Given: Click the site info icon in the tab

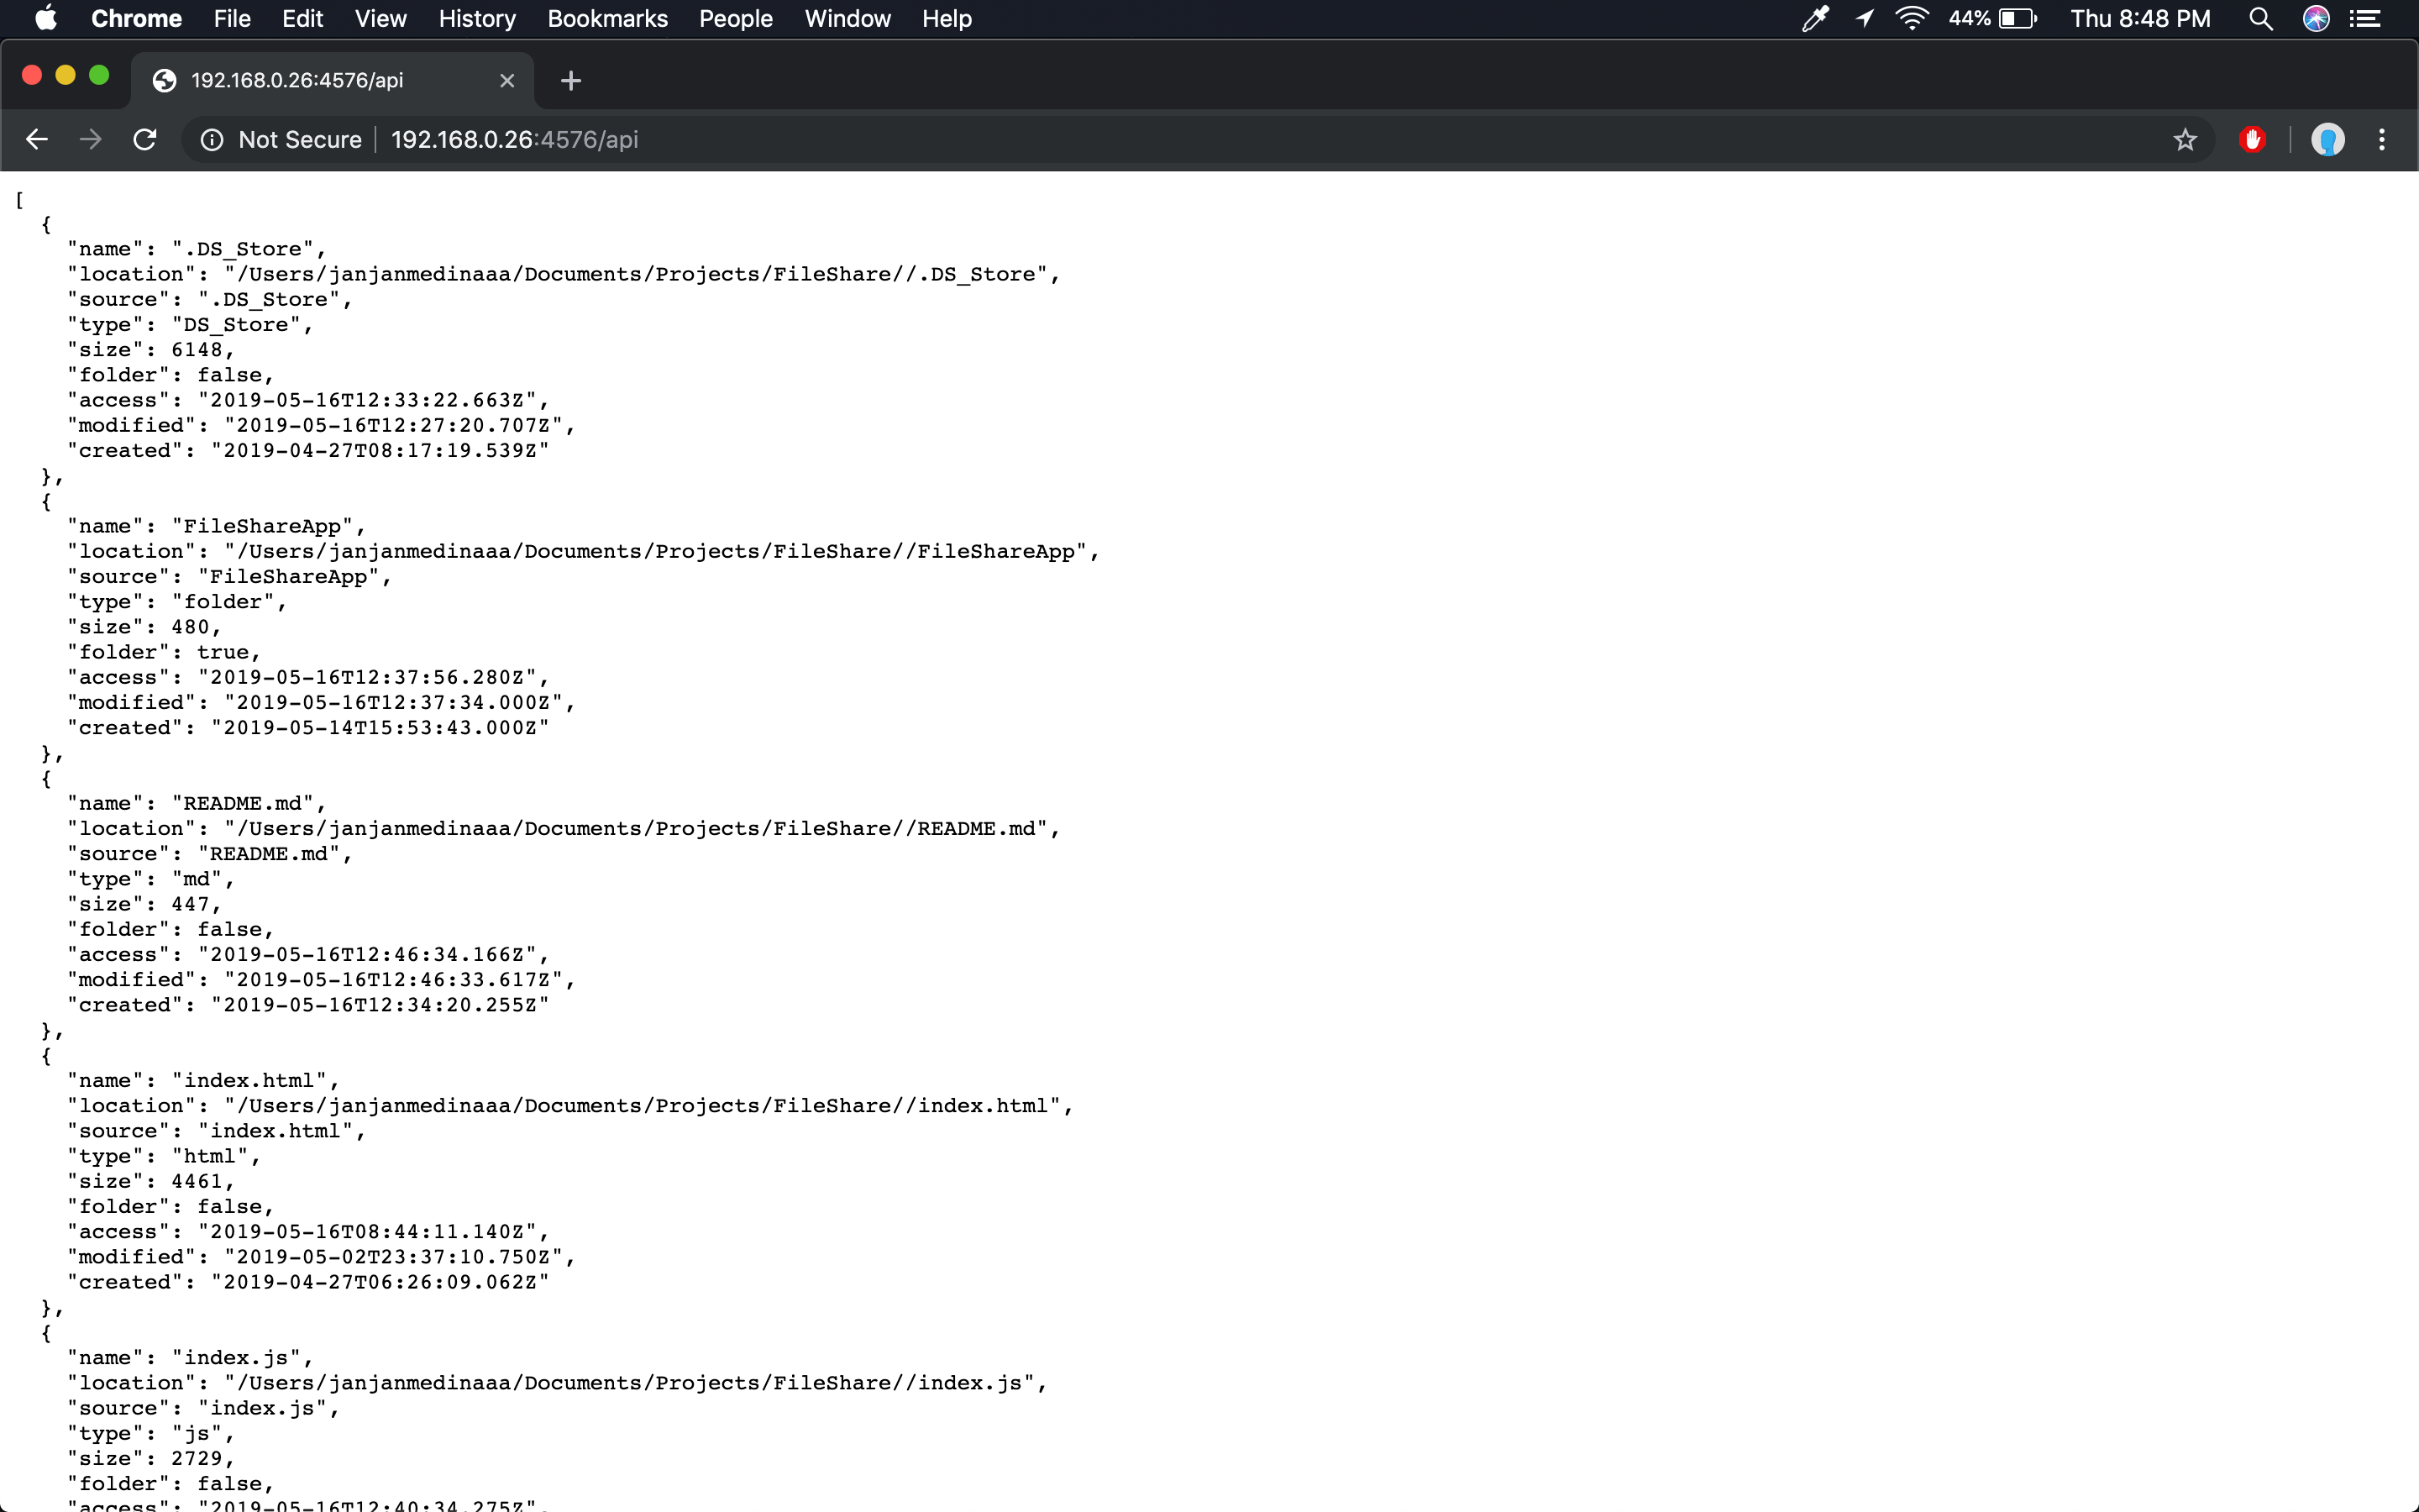Looking at the screenshot, I should (163, 80).
